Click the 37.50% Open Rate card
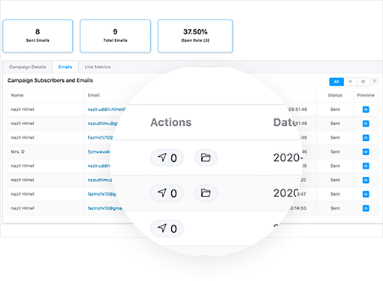 [x=195, y=36]
